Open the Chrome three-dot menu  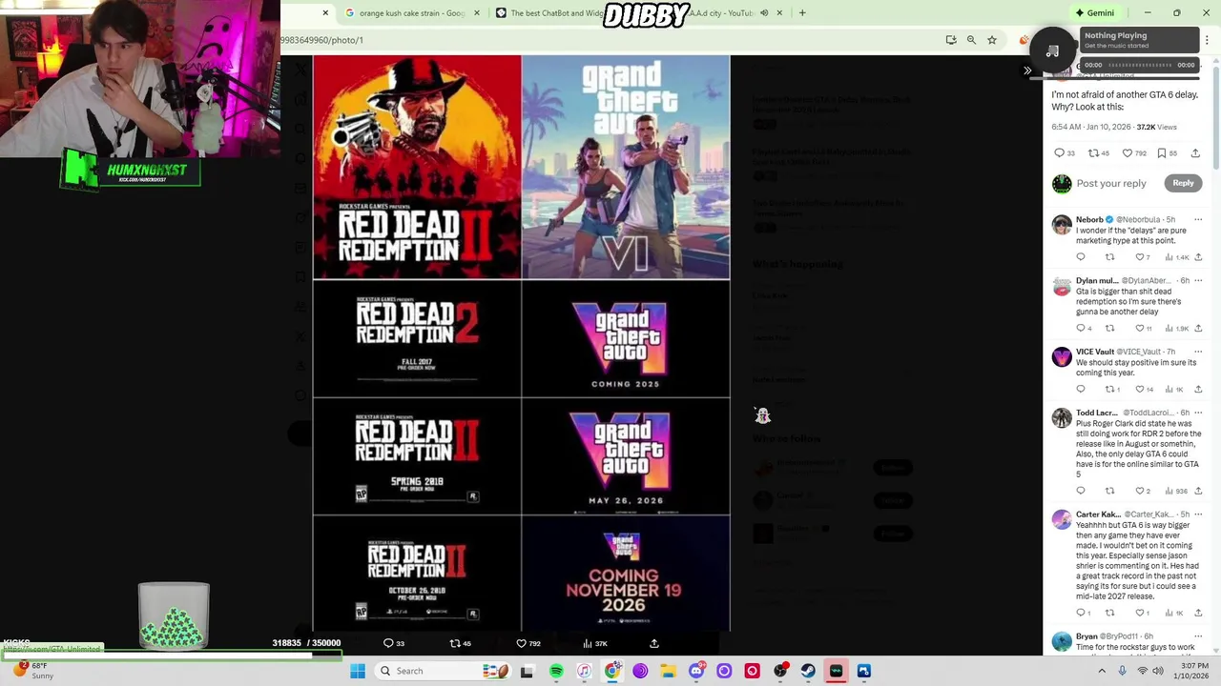click(1207, 40)
